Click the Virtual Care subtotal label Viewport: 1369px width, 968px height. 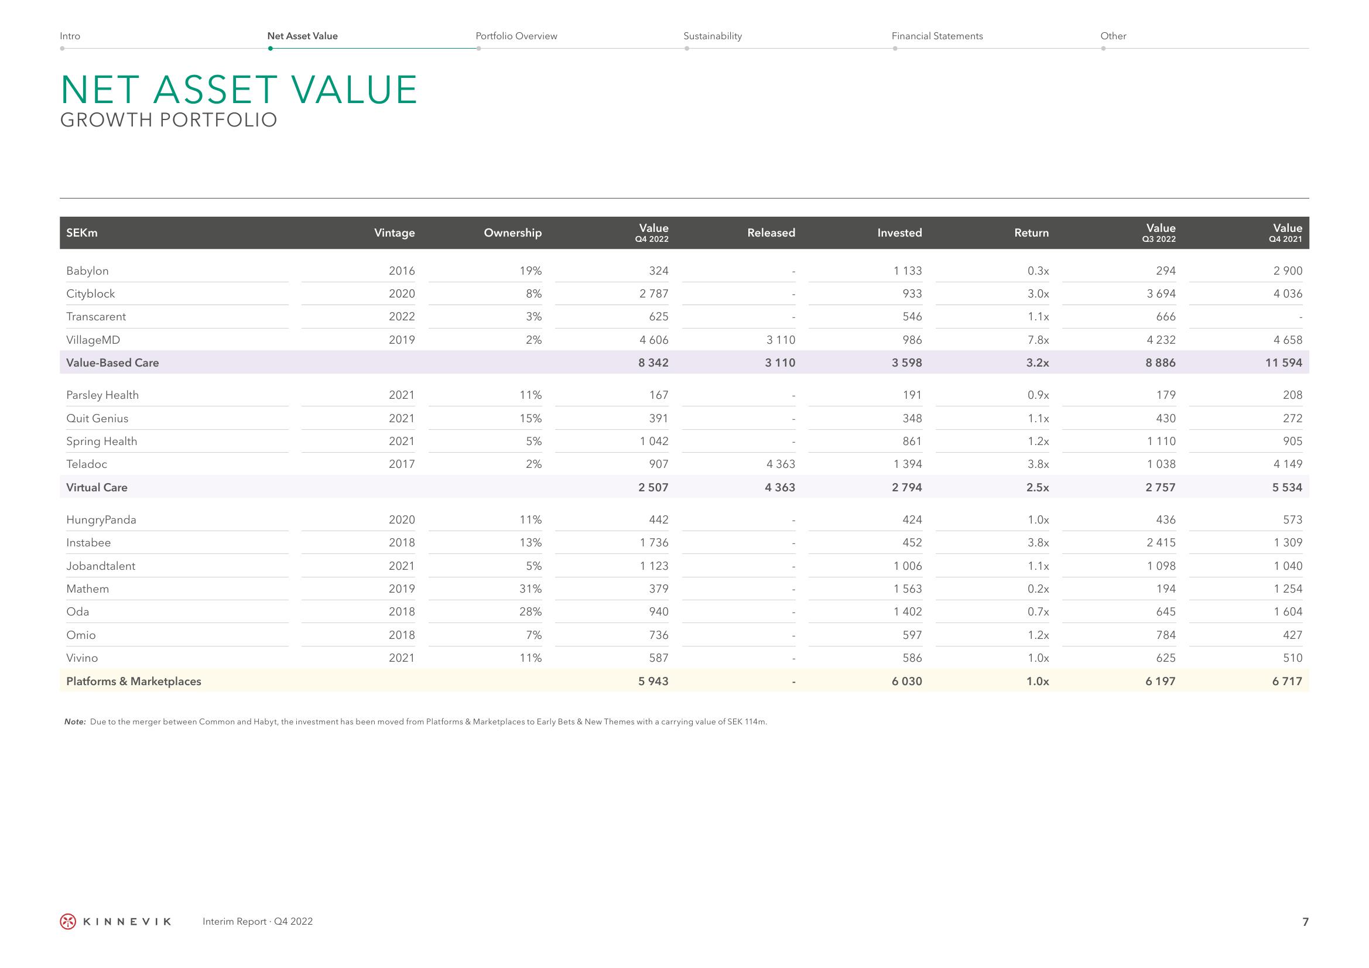97,487
